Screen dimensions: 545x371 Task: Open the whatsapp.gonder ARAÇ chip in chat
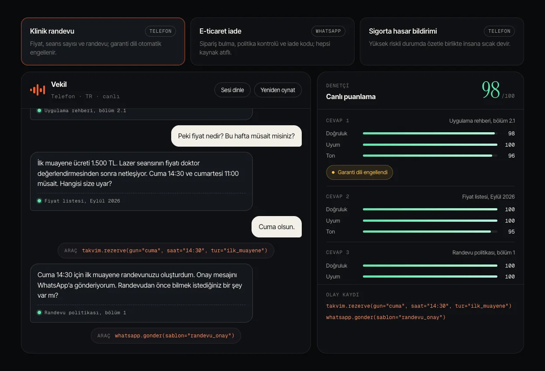click(x=166, y=336)
